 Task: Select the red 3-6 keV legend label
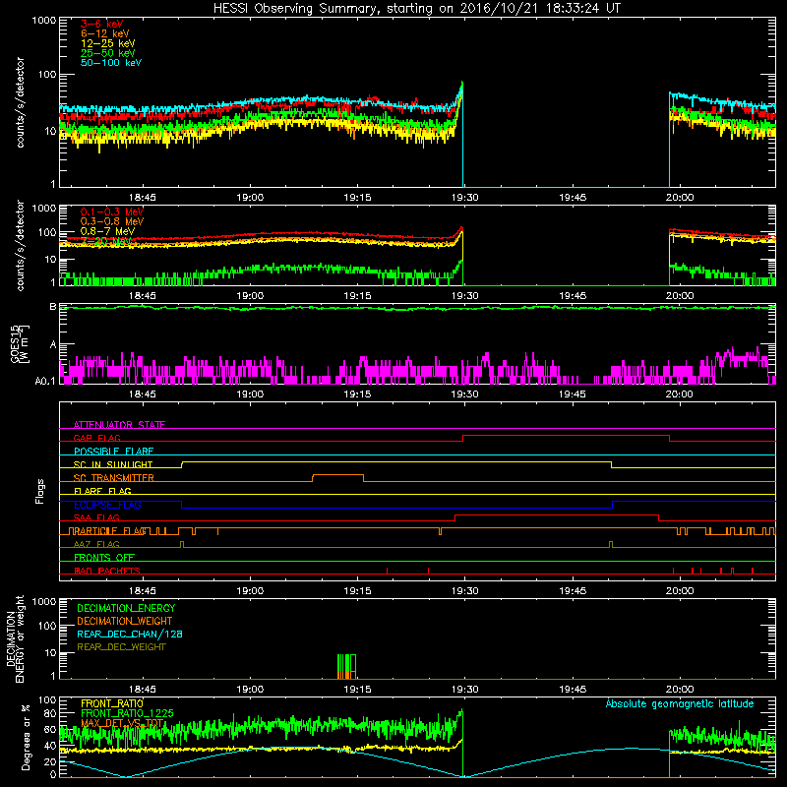pyautogui.click(x=102, y=24)
